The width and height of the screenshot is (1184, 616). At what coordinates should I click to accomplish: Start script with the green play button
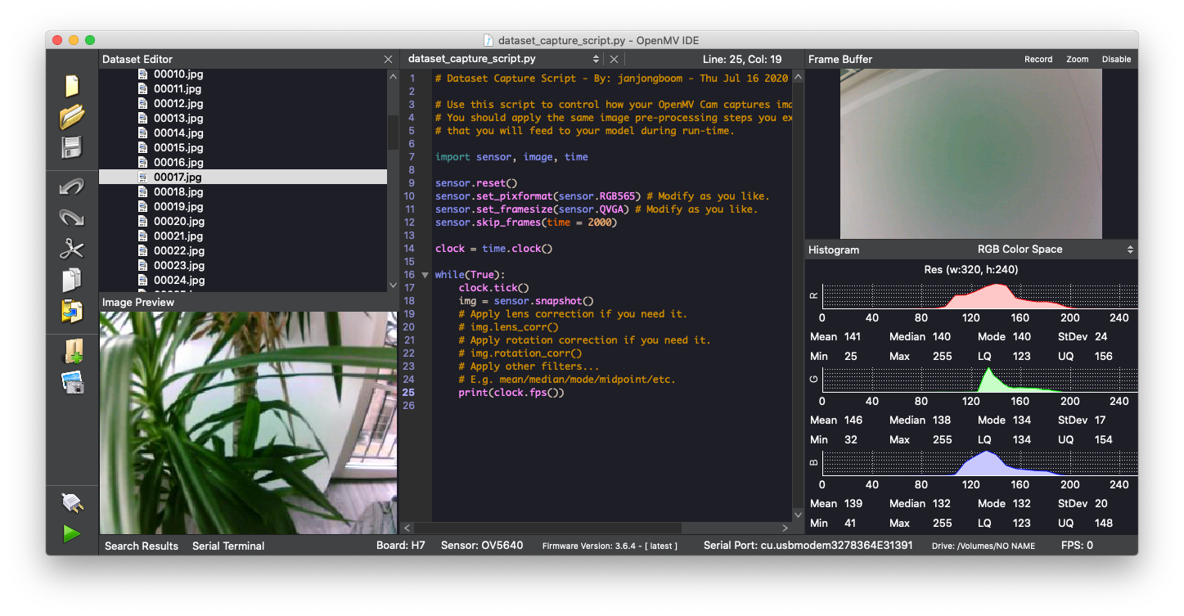(x=72, y=533)
